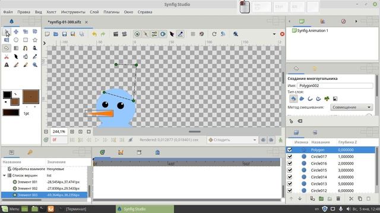
Task: Undo the last action
Action: point(94,34)
